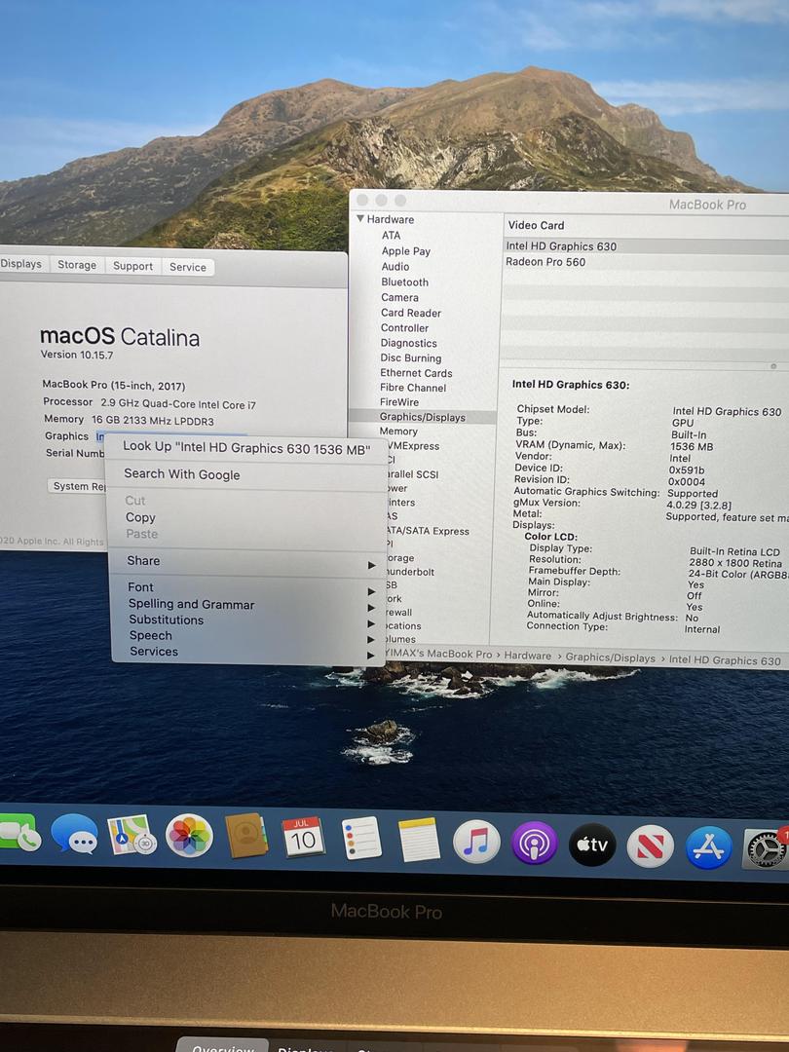
Task: Switch to the Displays tab
Action: tap(20, 264)
